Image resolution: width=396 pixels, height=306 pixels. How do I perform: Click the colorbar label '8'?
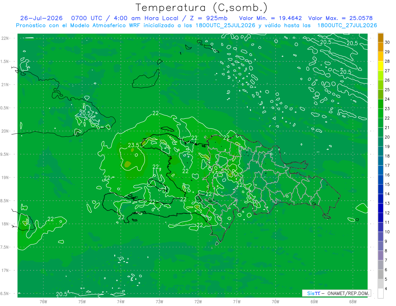(386, 251)
